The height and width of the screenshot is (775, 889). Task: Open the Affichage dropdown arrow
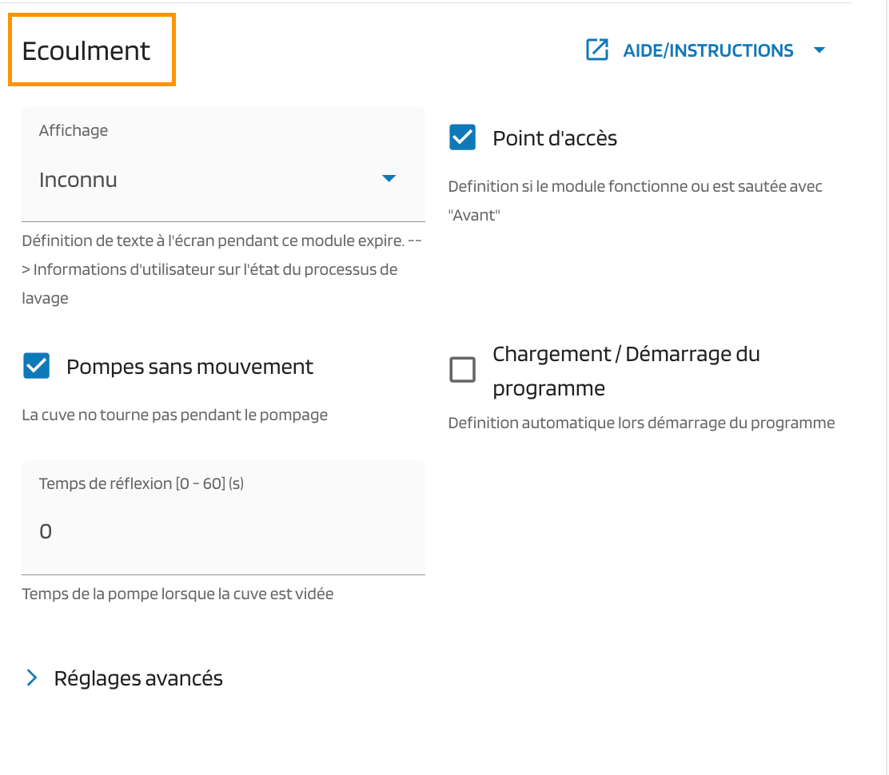[x=389, y=179]
